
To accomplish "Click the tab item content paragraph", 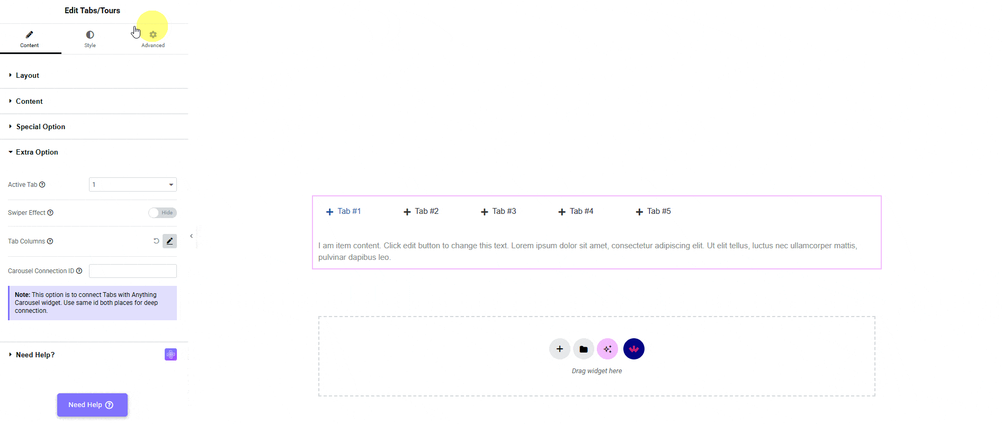I will 588,251.
